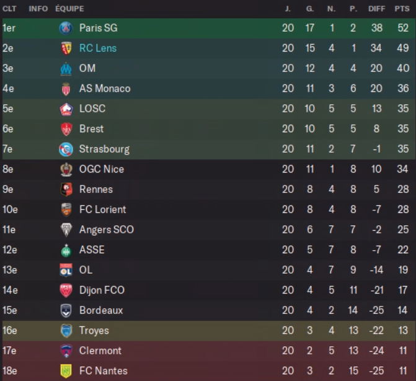
Task: Click the Rennes club crest
Action: point(66,189)
